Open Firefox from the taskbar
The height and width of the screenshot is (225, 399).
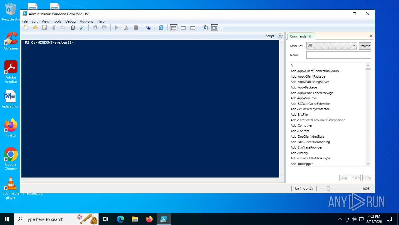point(149,219)
